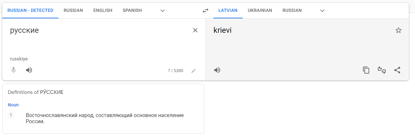Select the Russian - Detected source tab
Viewport: 415px width, 136px height.
[30, 10]
